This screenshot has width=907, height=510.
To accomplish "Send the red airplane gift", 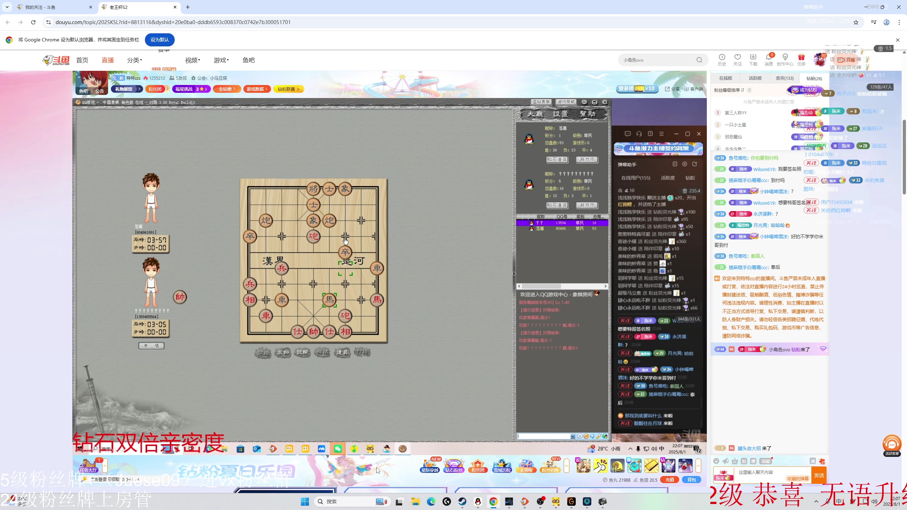I will [685, 465].
